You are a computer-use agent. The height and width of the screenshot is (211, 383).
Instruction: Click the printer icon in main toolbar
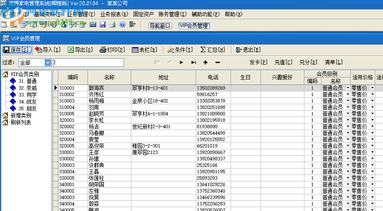pyautogui.click(x=112, y=24)
